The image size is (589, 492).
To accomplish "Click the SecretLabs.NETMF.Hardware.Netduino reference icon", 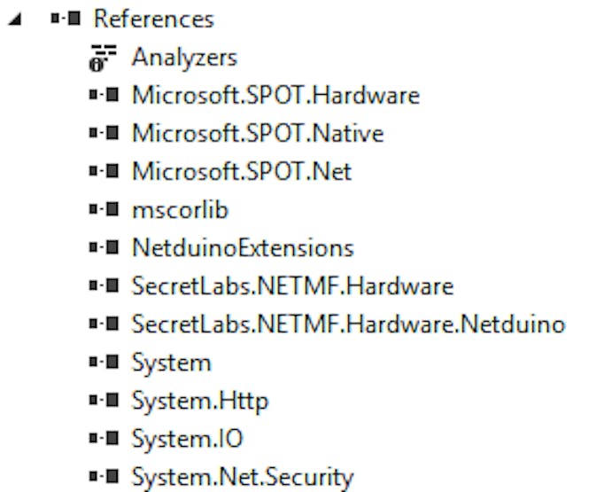I will coord(104,324).
